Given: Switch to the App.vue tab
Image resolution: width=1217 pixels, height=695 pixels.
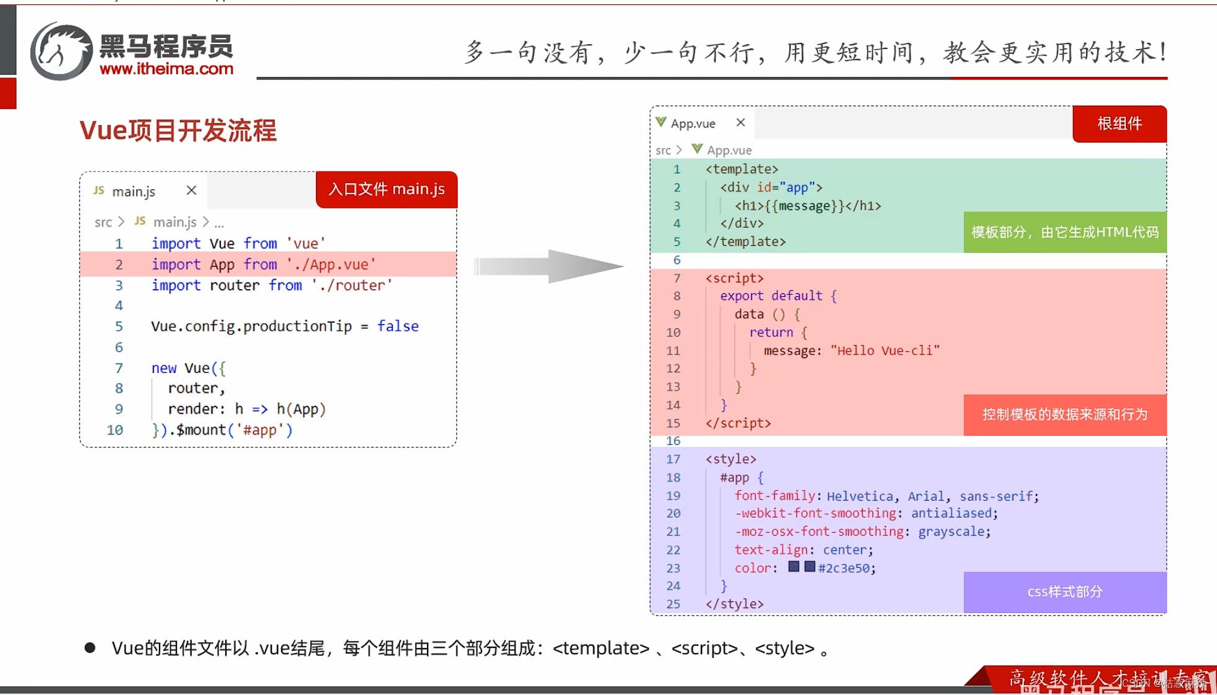Looking at the screenshot, I should click(x=692, y=123).
